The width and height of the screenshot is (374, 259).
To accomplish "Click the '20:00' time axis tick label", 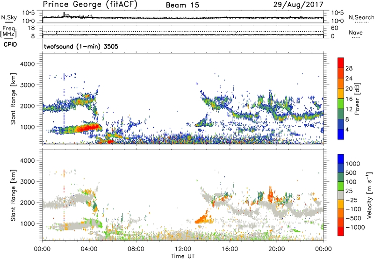I will (x=276, y=249).
